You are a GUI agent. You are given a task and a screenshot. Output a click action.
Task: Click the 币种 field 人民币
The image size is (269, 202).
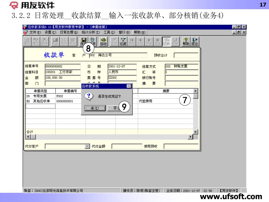(x=122, y=72)
